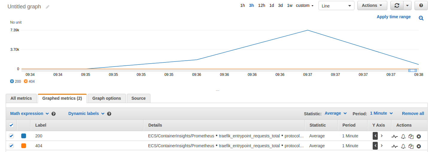Viewport: 431px width, 152px height.
Task: Uncheck the 200 metric row checkbox
Action: pos(11,136)
